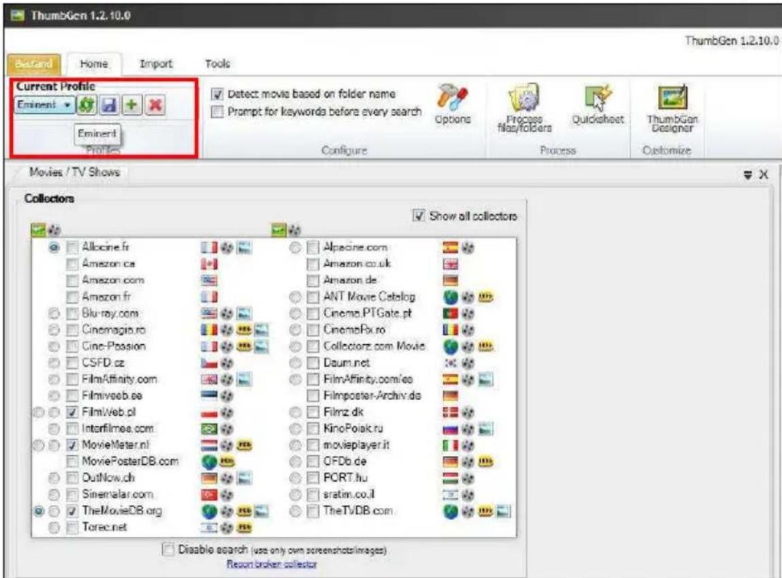
Task: Open the Home ribbon tab
Action: pos(94,64)
